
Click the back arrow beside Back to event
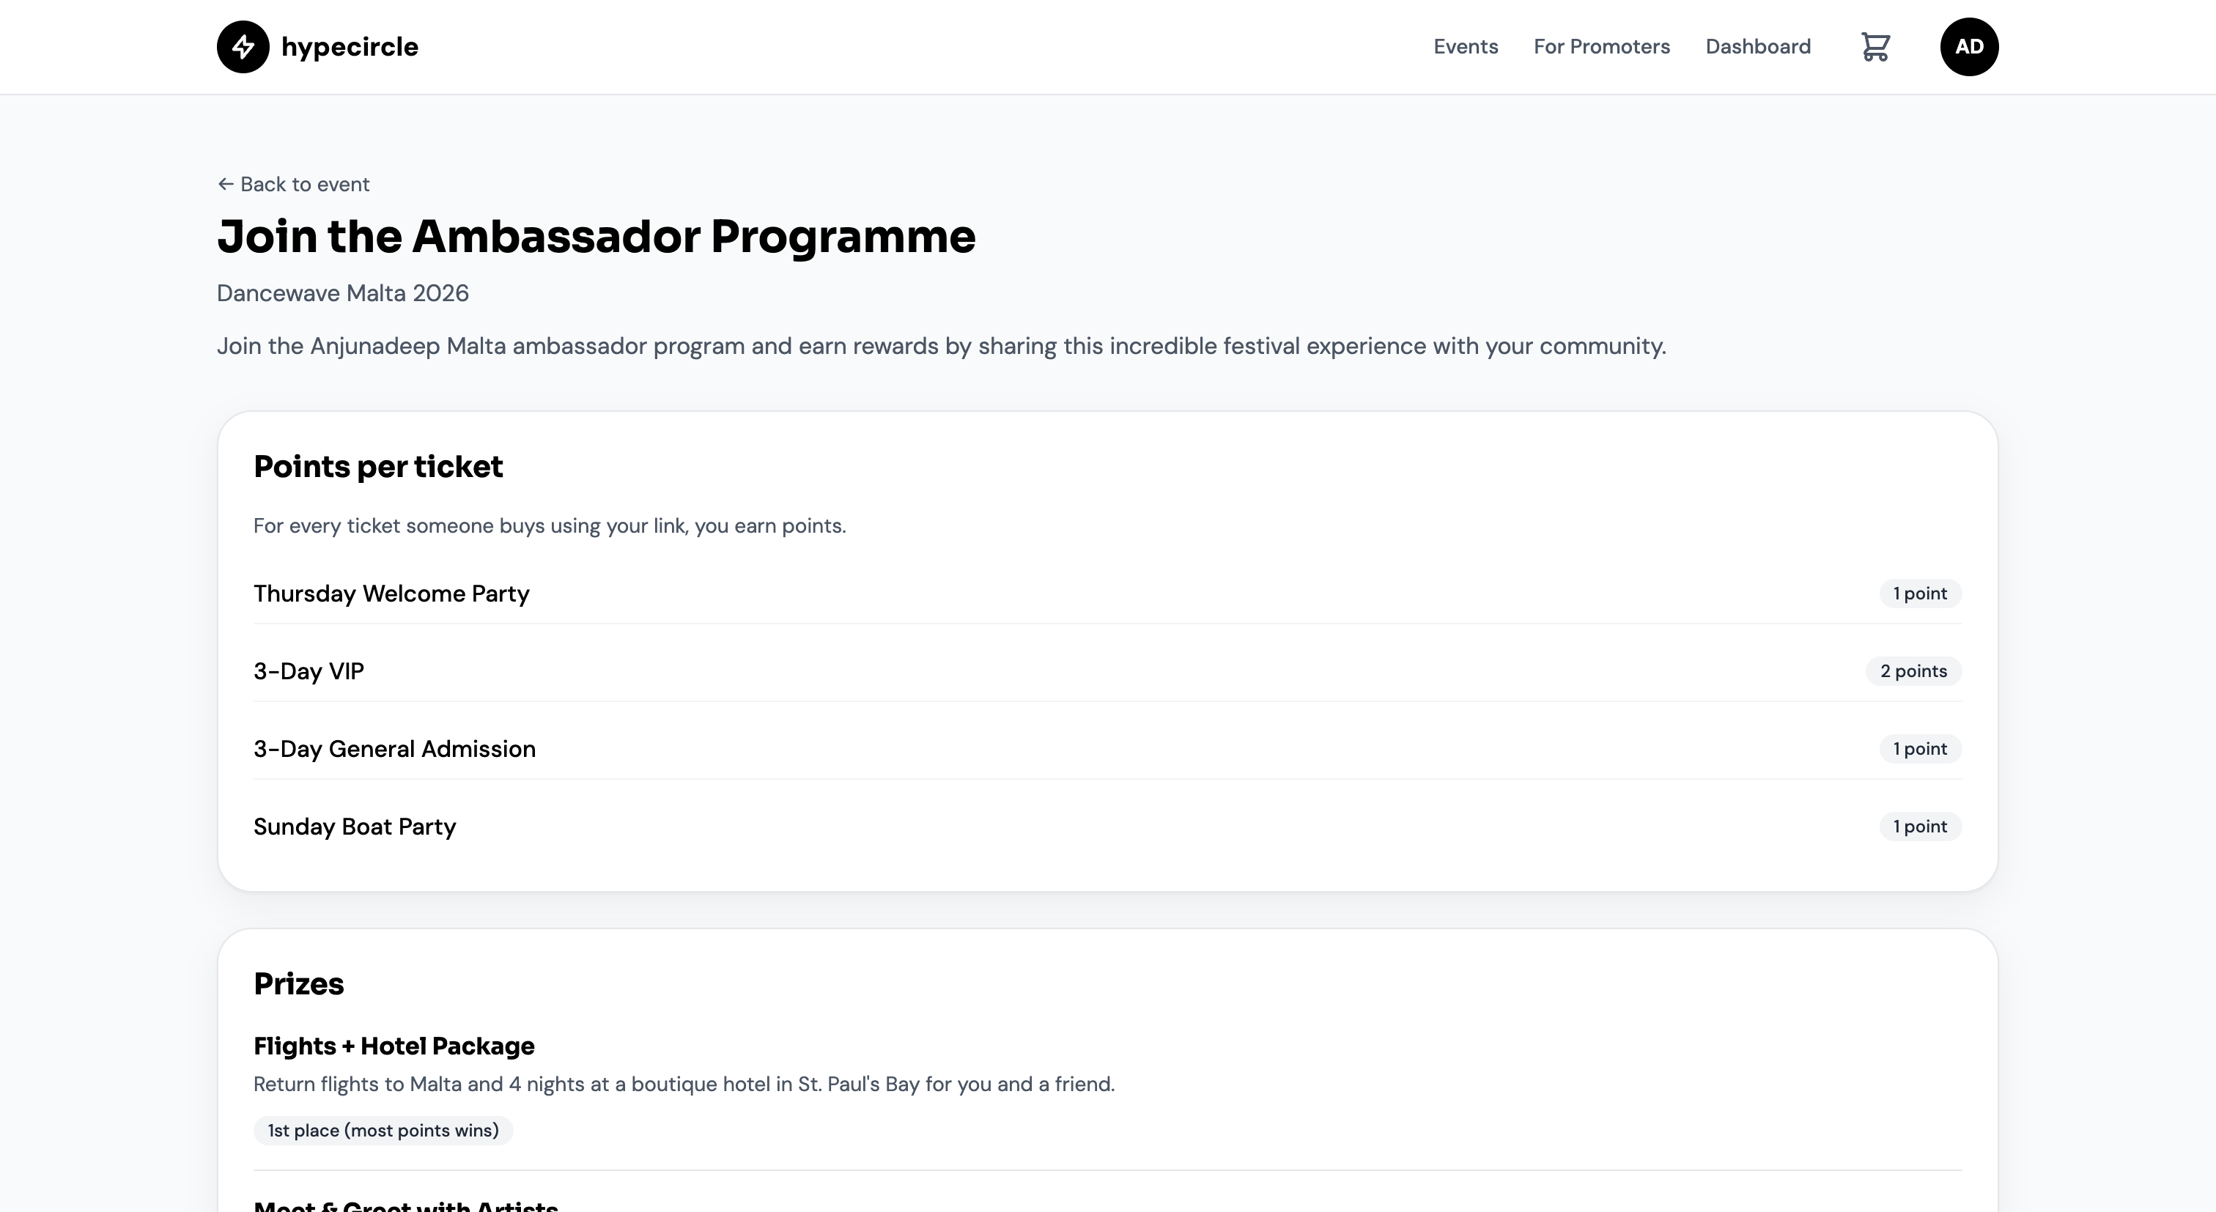[x=226, y=184]
